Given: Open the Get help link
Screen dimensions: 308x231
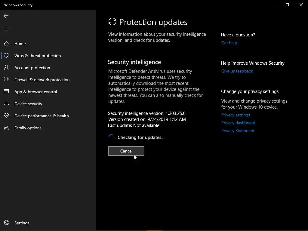Looking at the screenshot, I should (x=229, y=43).
